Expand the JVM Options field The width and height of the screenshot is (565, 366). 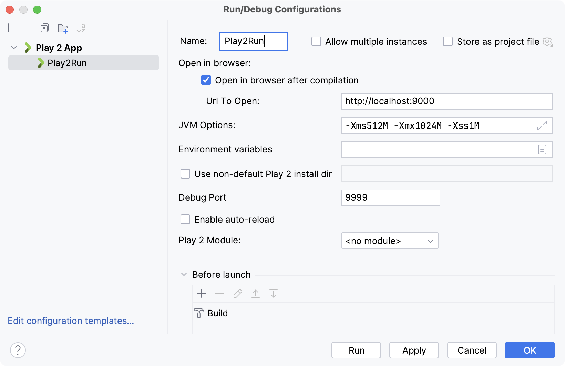coord(542,125)
